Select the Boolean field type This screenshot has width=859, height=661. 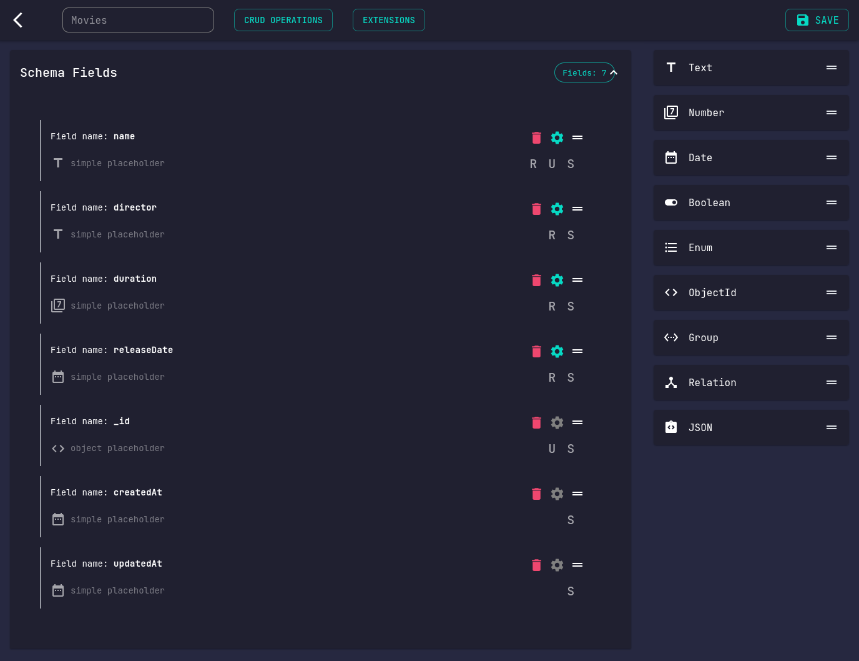click(x=751, y=202)
